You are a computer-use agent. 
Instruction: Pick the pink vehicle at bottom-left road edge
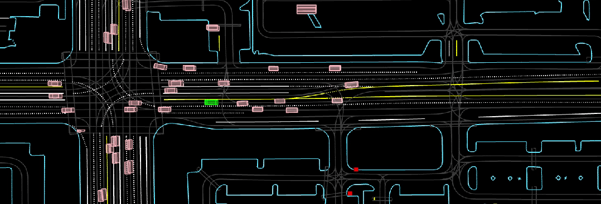tap(102, 195)
